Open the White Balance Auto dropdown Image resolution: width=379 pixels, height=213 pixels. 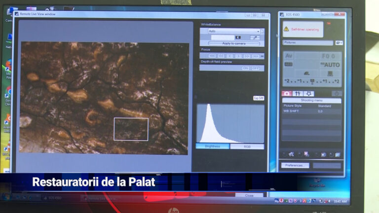(x=231, y=31)
